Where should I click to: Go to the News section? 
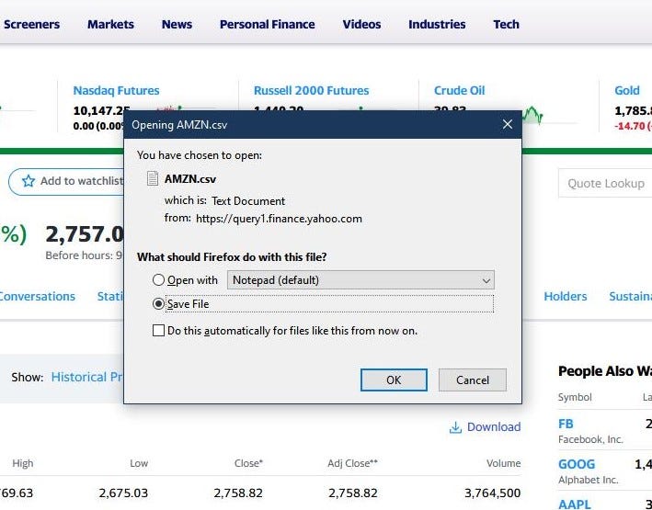[x=177, y=25]
